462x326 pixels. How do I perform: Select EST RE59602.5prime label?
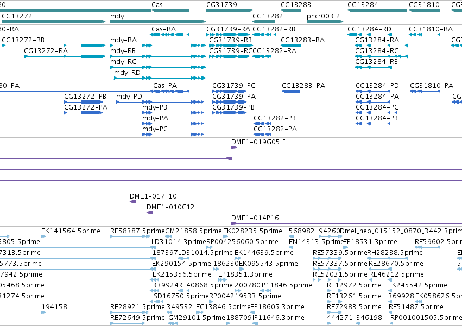439,242
